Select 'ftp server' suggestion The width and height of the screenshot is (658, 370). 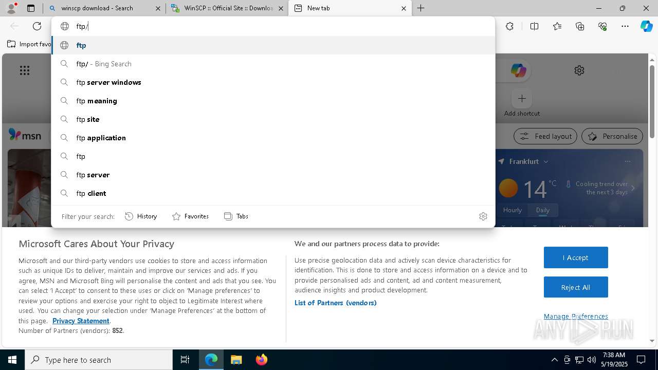pos(273,175)
